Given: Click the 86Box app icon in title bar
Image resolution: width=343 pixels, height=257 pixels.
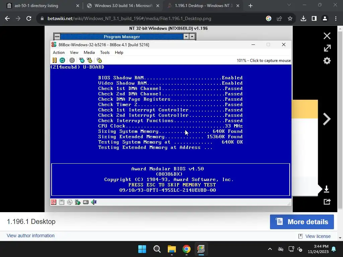Looking at the screenshot, I should click(x=54, y=45).
